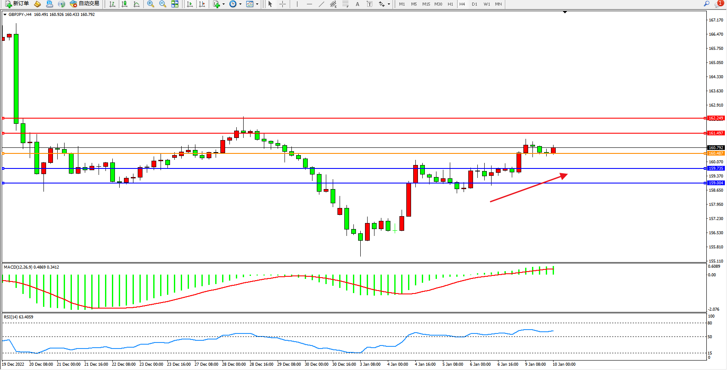Select the text label tool
Viewport: 727px width, 370px height.
369,4
